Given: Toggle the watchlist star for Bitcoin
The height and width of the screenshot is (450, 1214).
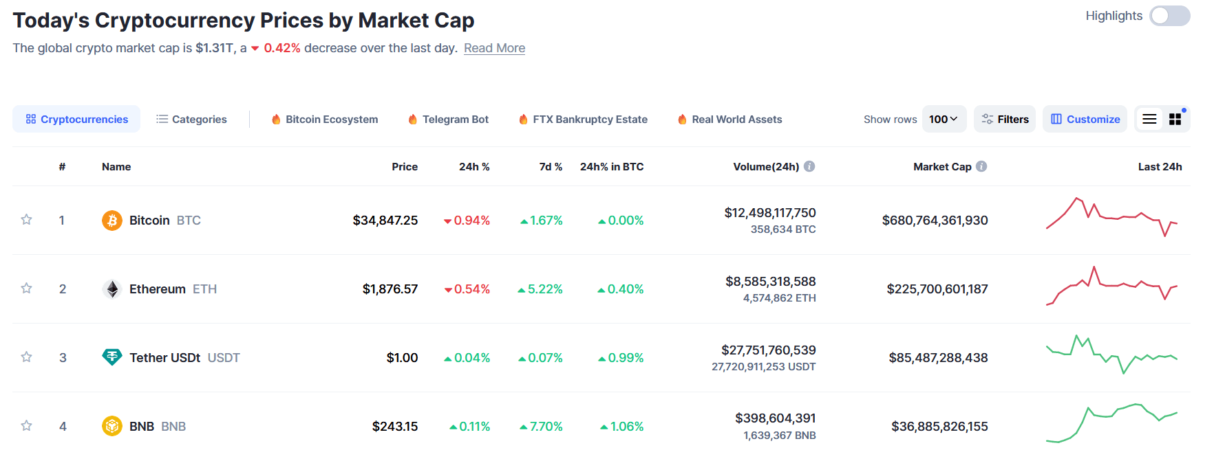Looking at the screenshot, I should [26, 220].
